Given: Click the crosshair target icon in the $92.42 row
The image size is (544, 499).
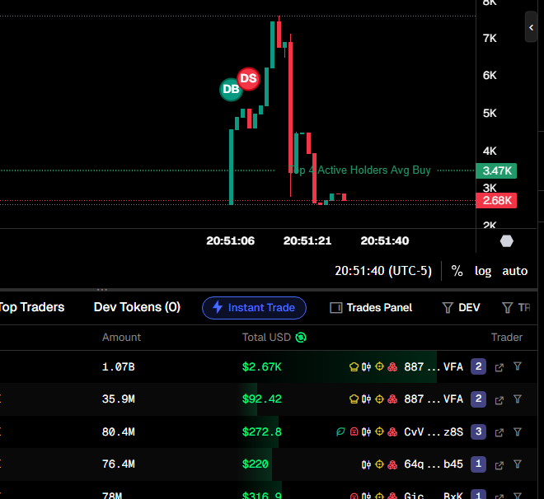Looking at the screenshot, I should (379, 399).
